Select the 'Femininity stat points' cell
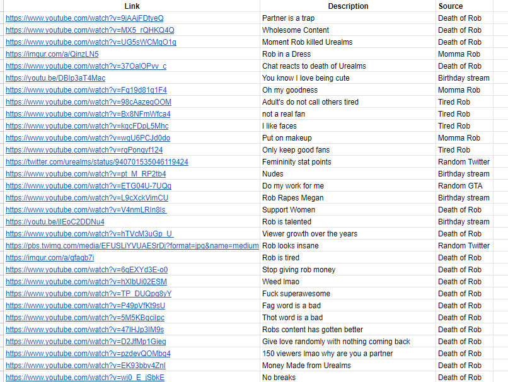This screenshot has height=382, width=508. tap(348, 162)
